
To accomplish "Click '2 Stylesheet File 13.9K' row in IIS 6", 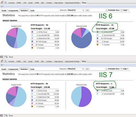I will [x=45, y=38].
